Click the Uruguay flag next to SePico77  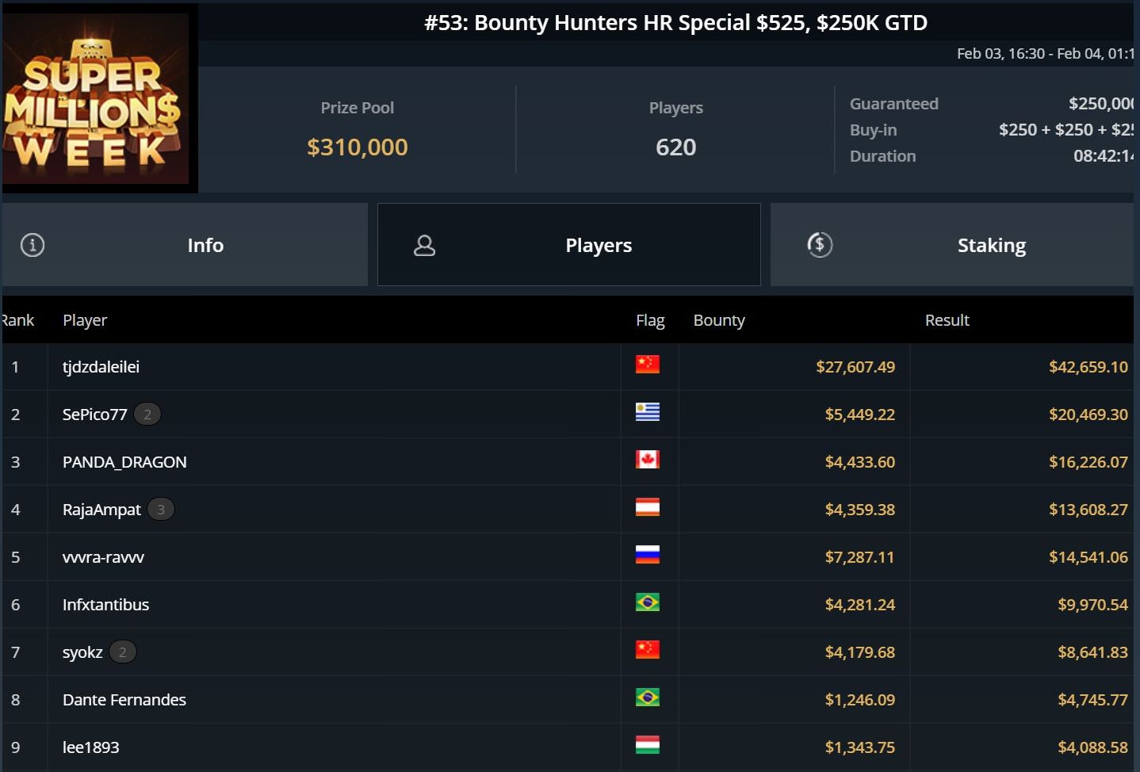[647, 412]
